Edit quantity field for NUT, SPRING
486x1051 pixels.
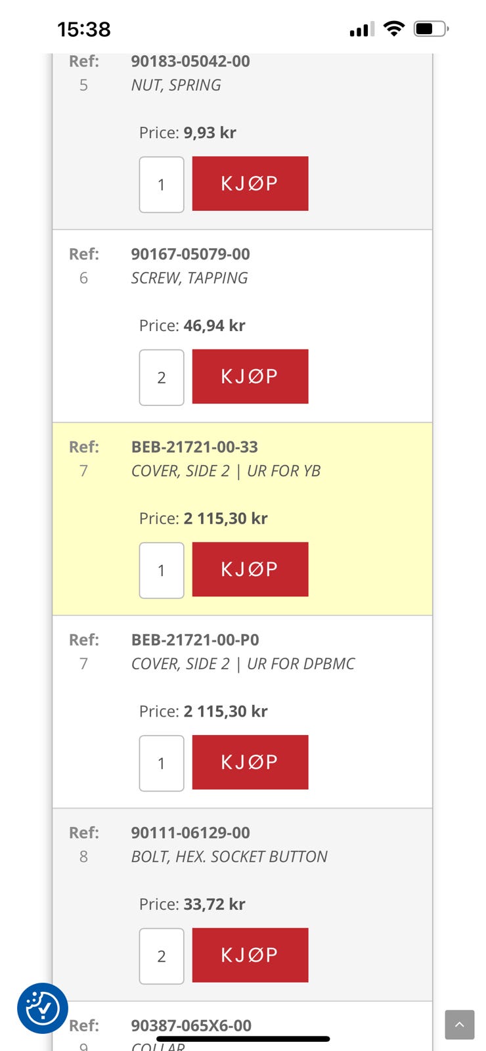coord(162,185)
